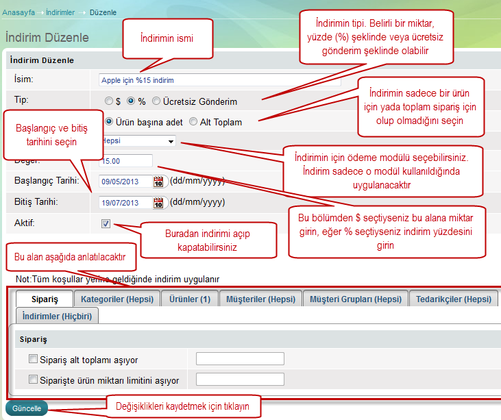Click the Güncelle button to save

click(x=27, y=408)
